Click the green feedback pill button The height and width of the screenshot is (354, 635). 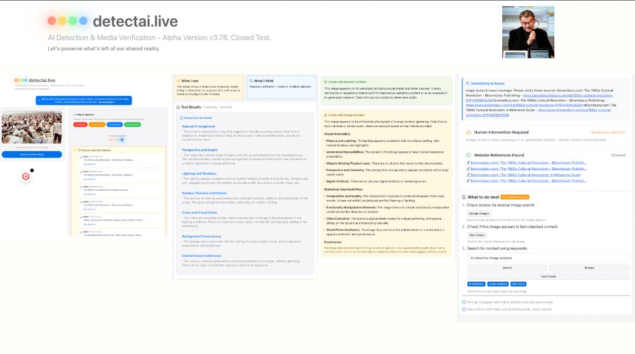[x=133, y=125]
